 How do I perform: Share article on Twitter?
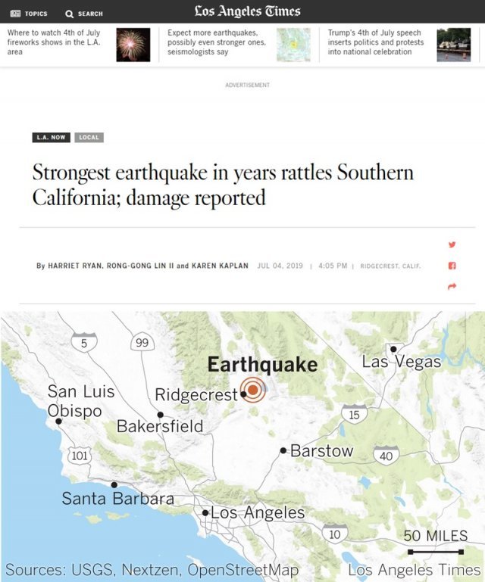452,244
